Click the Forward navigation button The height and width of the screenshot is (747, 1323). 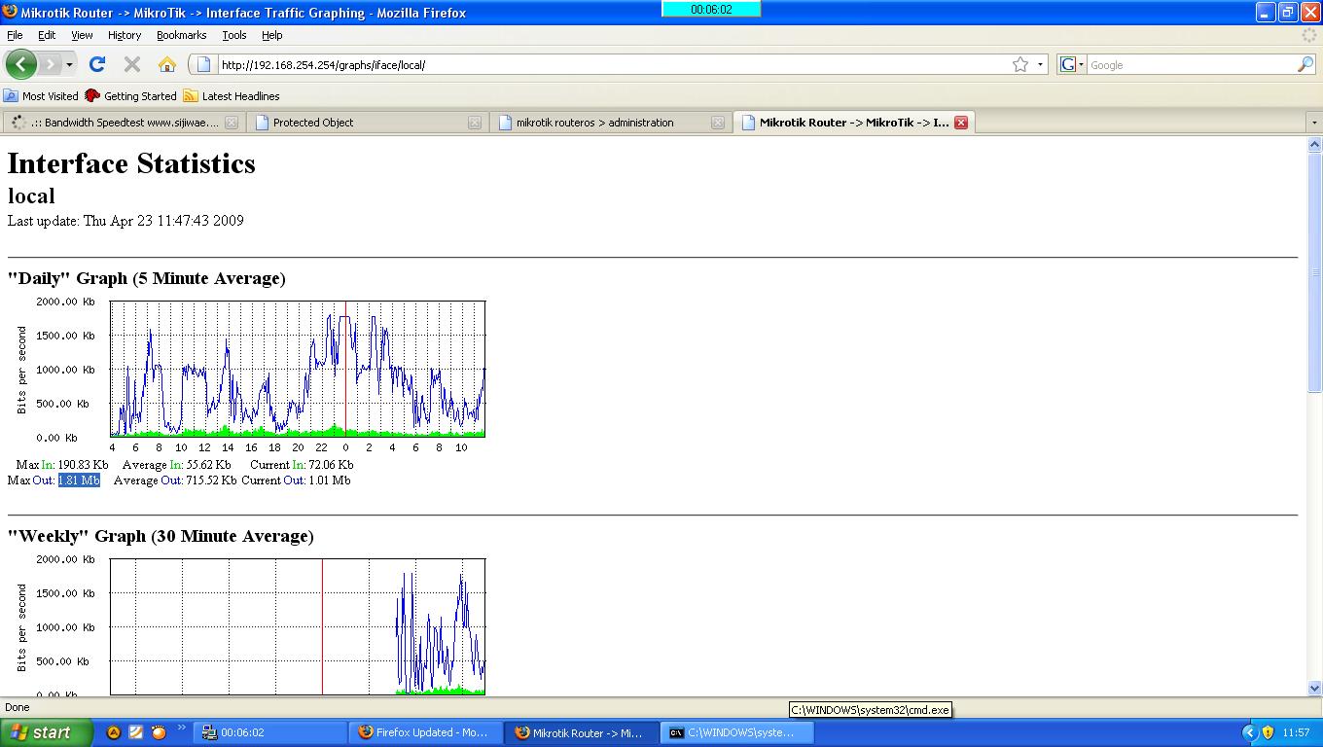click(x=49, y=64)
